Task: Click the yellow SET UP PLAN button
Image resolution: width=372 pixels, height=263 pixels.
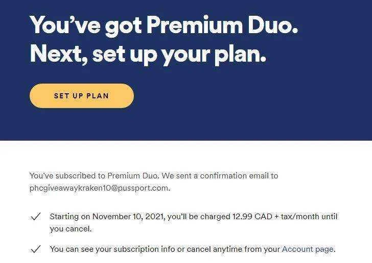Action: pos(82,96)
